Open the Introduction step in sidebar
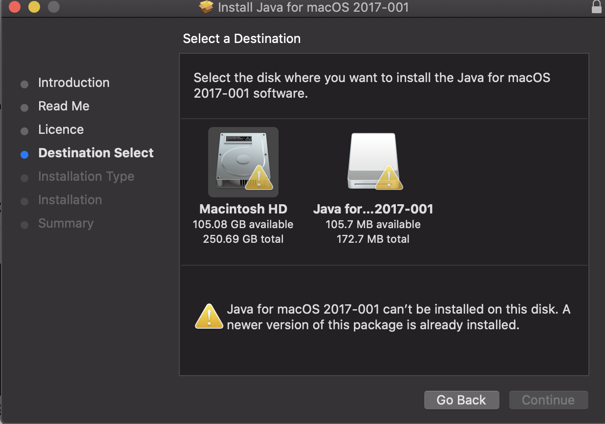This screenshot has width=605, height=424. tap(74, 83)
